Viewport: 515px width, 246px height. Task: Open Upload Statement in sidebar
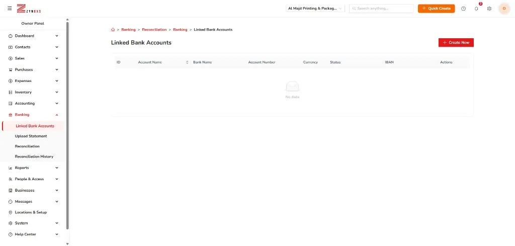[x=31, y=136]
